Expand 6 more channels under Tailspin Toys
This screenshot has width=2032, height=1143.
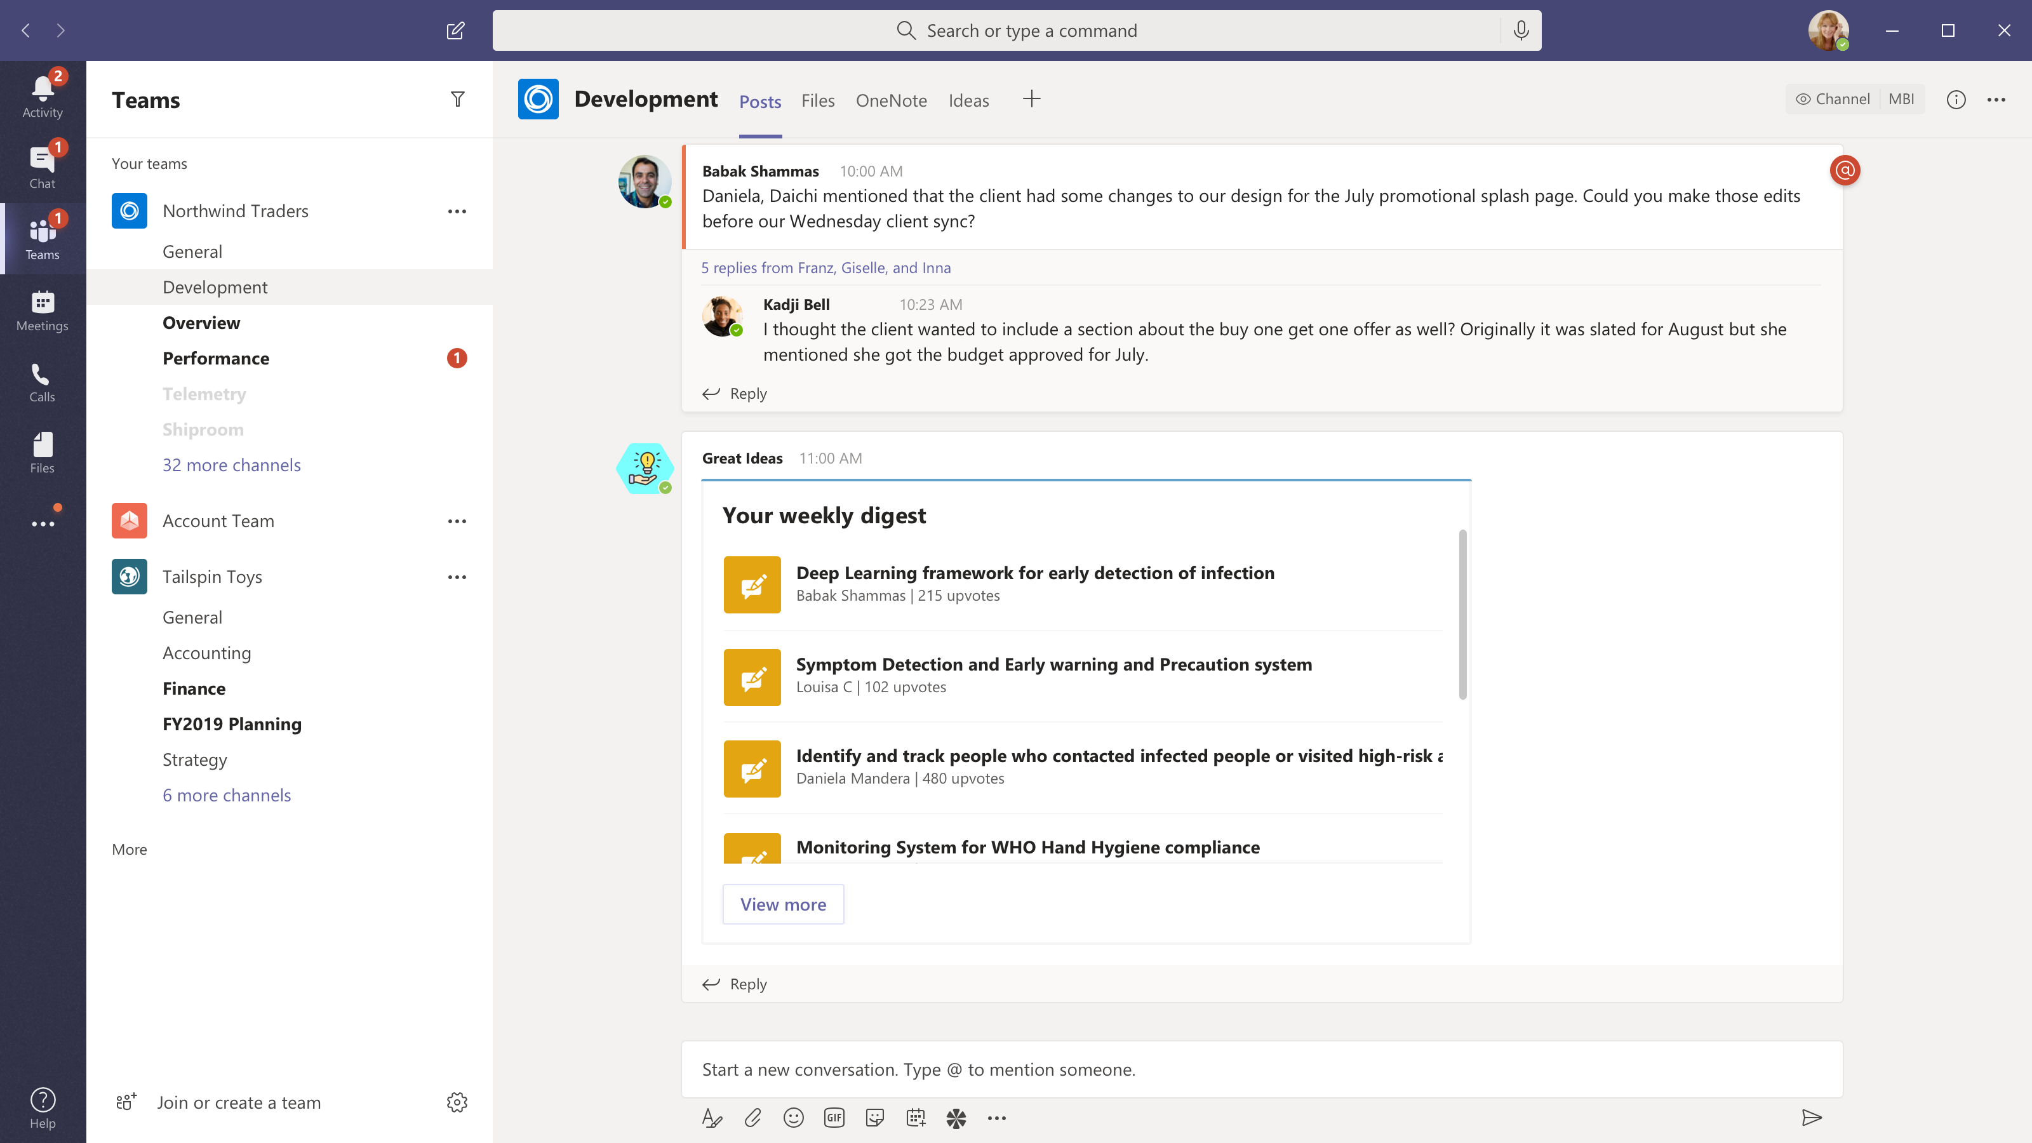pos(227,795)
